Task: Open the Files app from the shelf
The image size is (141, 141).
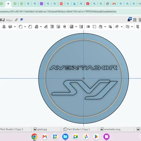Action: pyautogui.click(x=65, y=136)
